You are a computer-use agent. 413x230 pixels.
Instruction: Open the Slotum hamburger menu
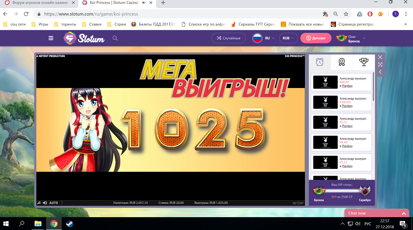(x=51, y=38)
